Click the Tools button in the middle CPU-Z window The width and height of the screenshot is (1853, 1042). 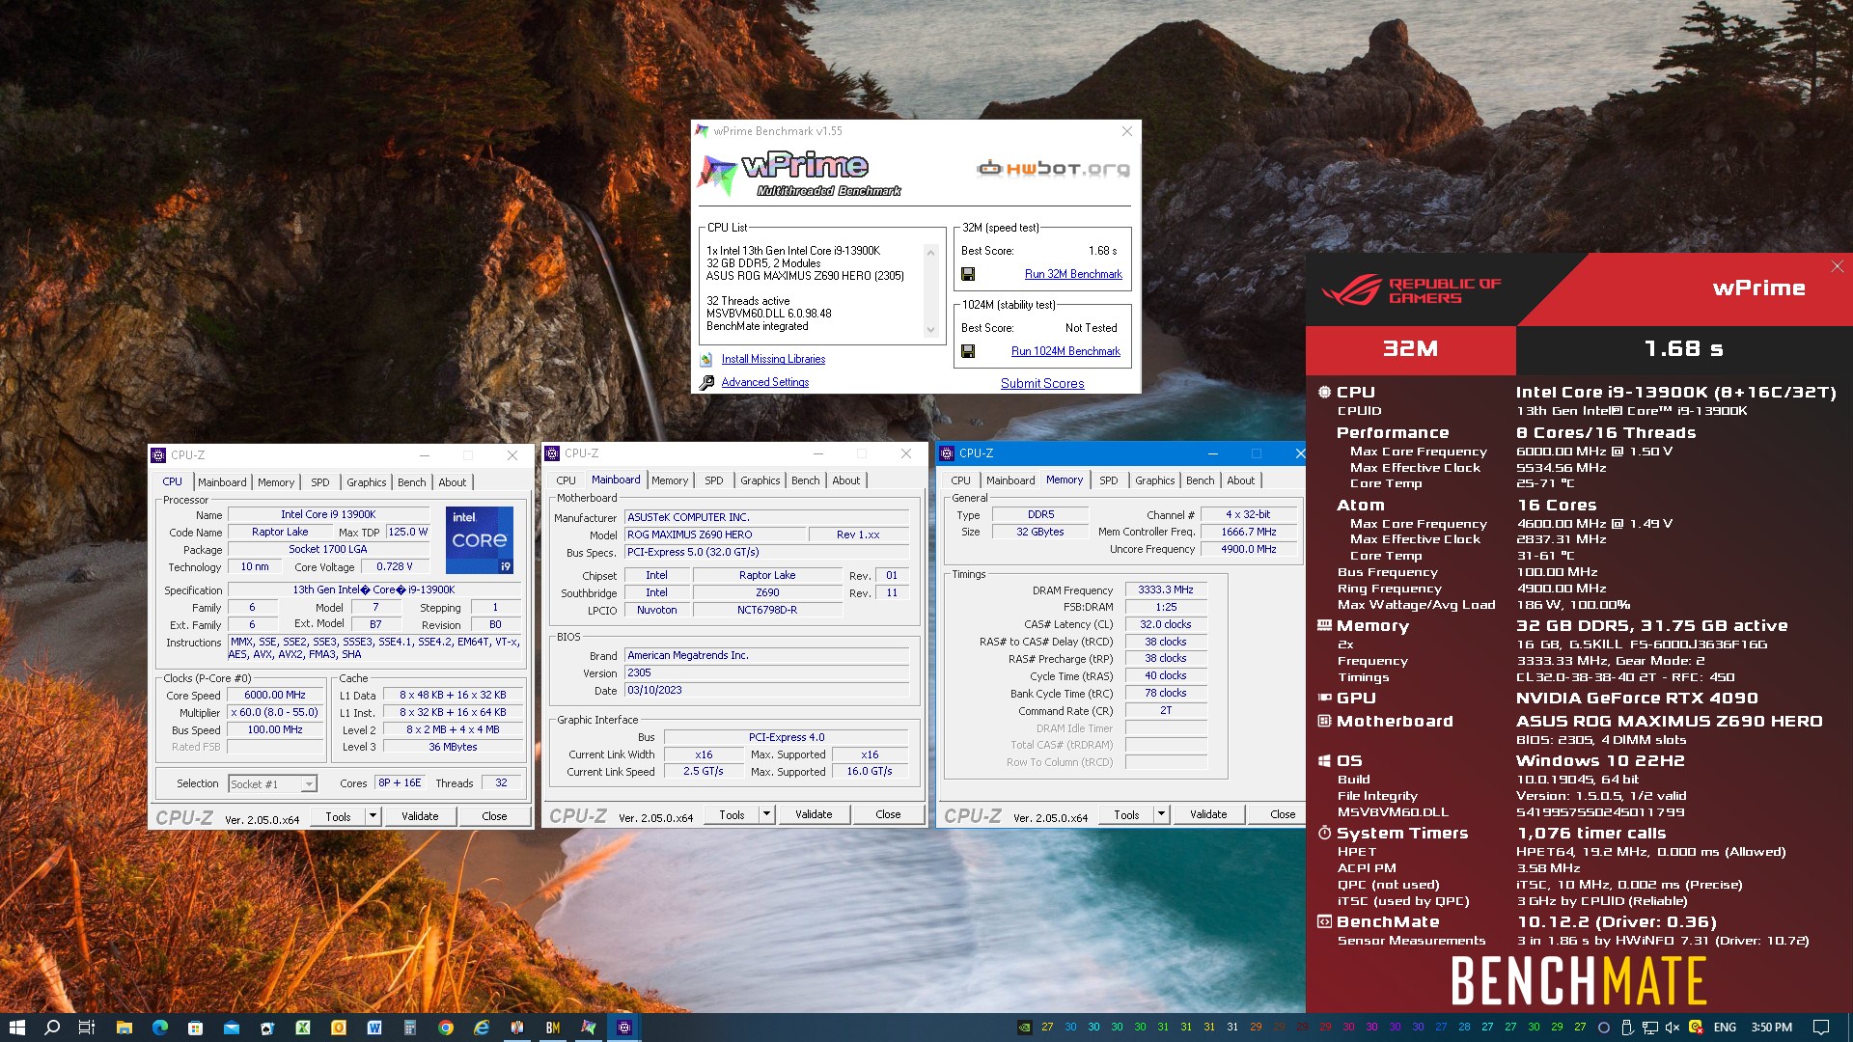pos(732,815)
